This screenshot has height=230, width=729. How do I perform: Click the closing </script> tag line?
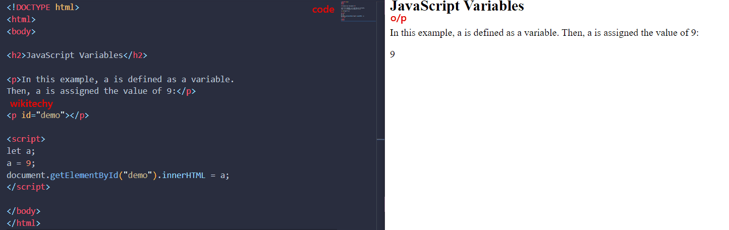point(28,187)
